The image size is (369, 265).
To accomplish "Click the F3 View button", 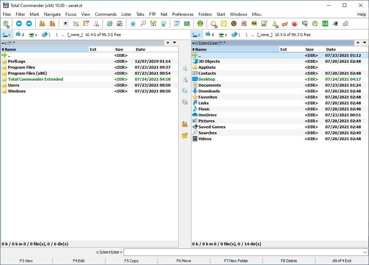I will pos(26,261).
